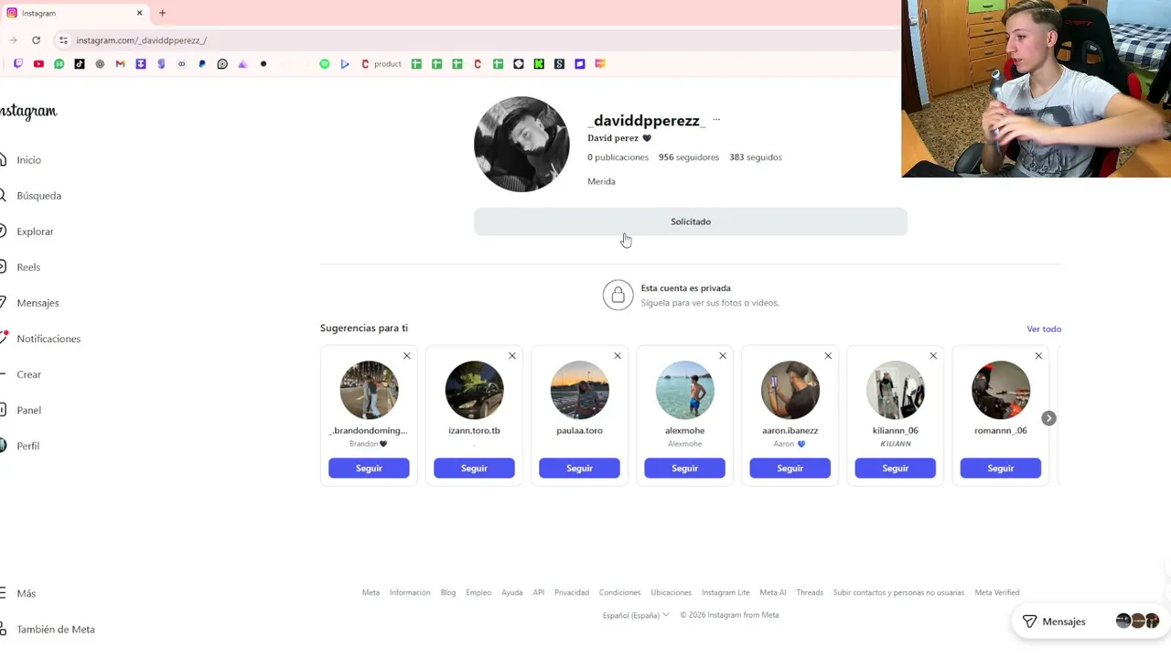Open the Spotify bookmark icon
The width and height of the screenshot is (1171, 659).
pyautogui.click(x=325, y=64)
